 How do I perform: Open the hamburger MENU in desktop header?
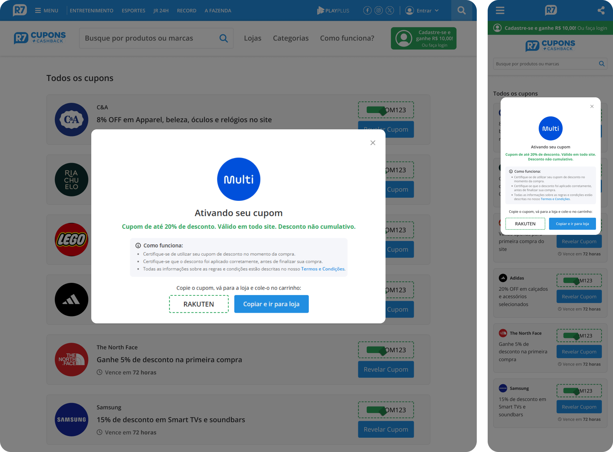coord(47,11)
